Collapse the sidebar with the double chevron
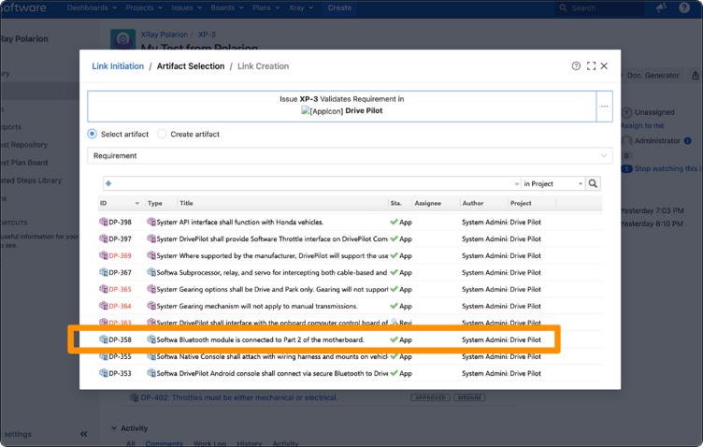Screen dimensions: 703x447 pos(84,434)
